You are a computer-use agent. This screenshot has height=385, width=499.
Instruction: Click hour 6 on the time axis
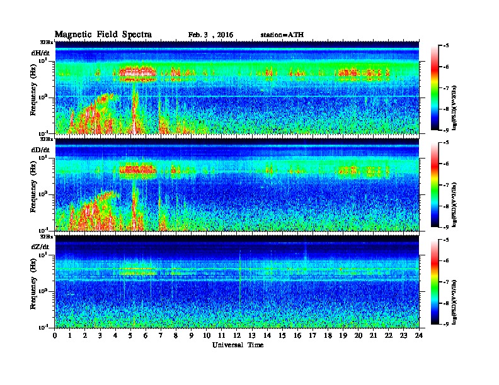coord(146,336)
